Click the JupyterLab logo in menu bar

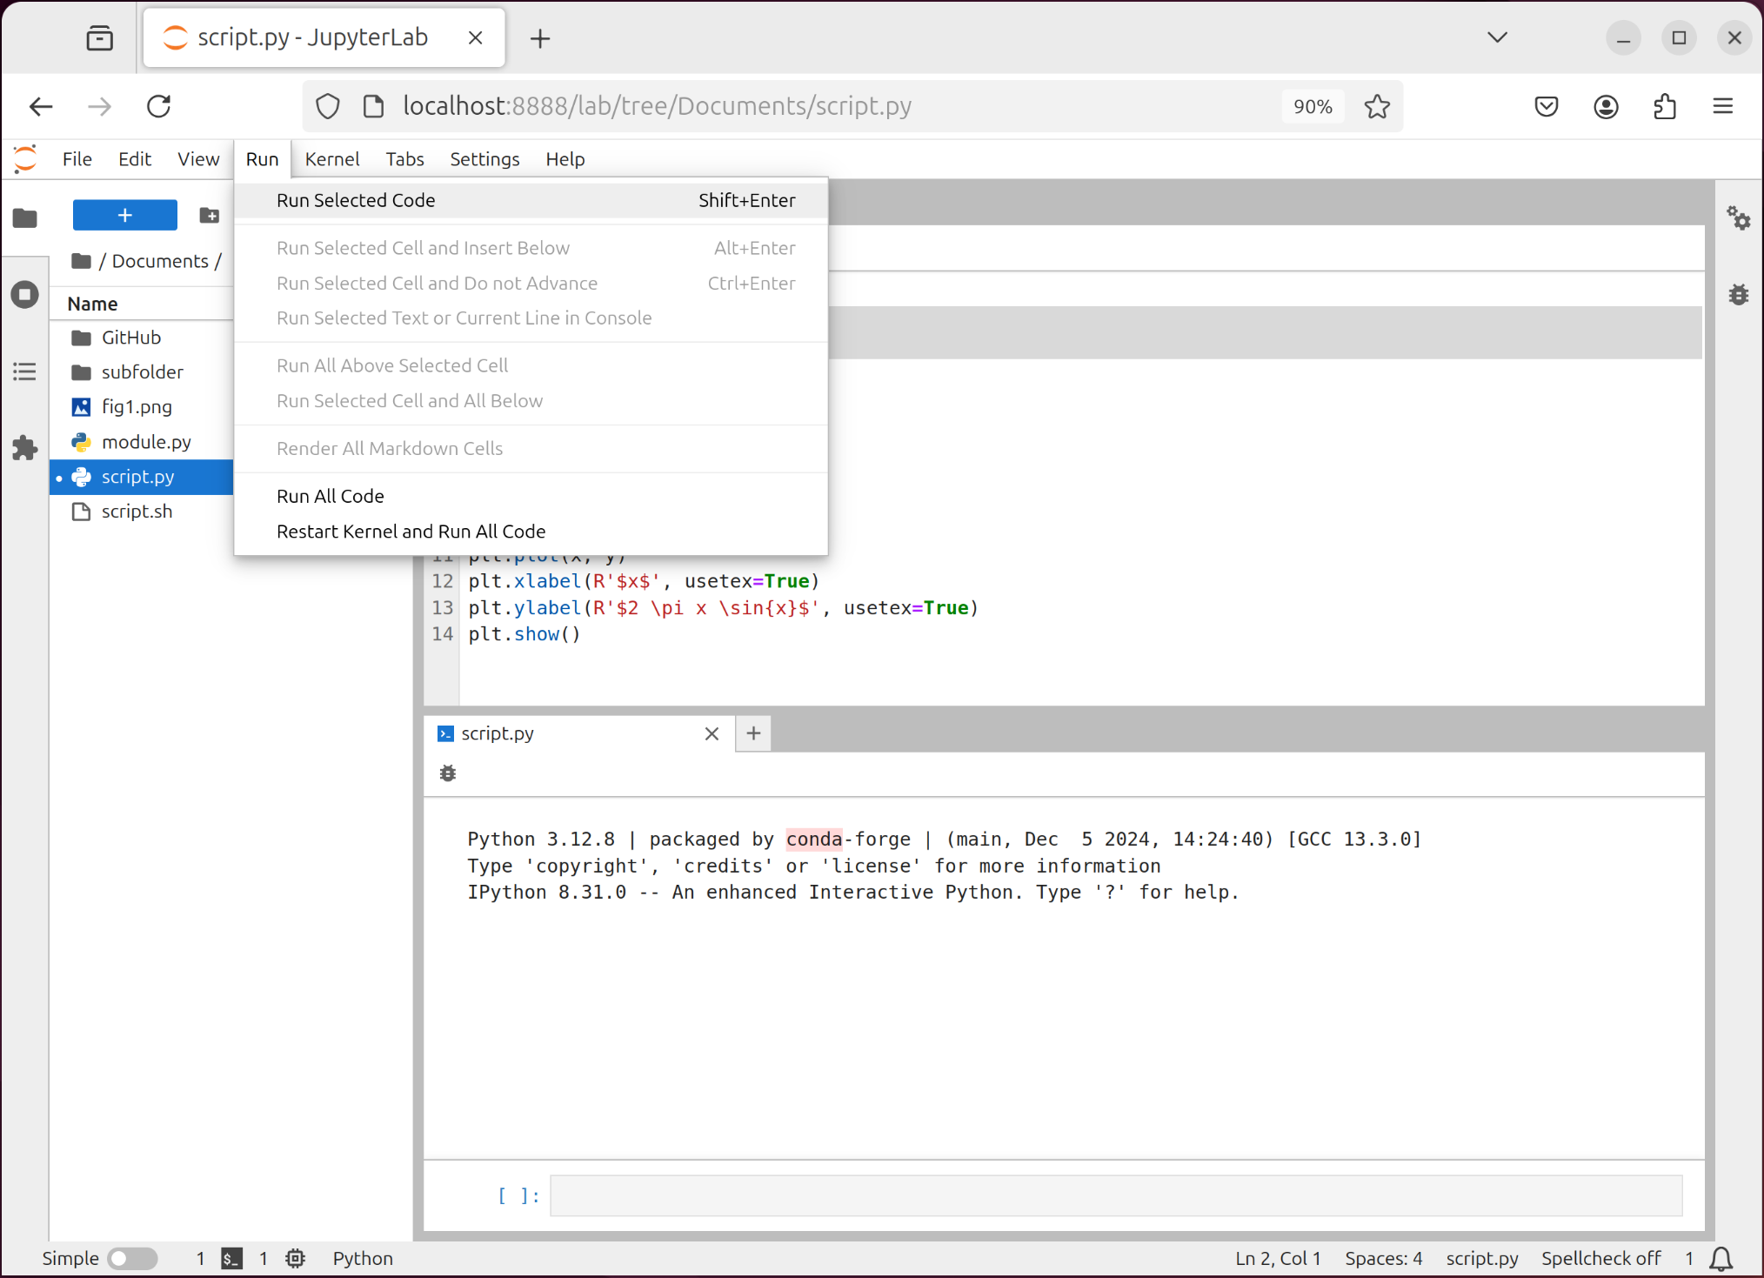pyautogui.click(x=25, y=159)
